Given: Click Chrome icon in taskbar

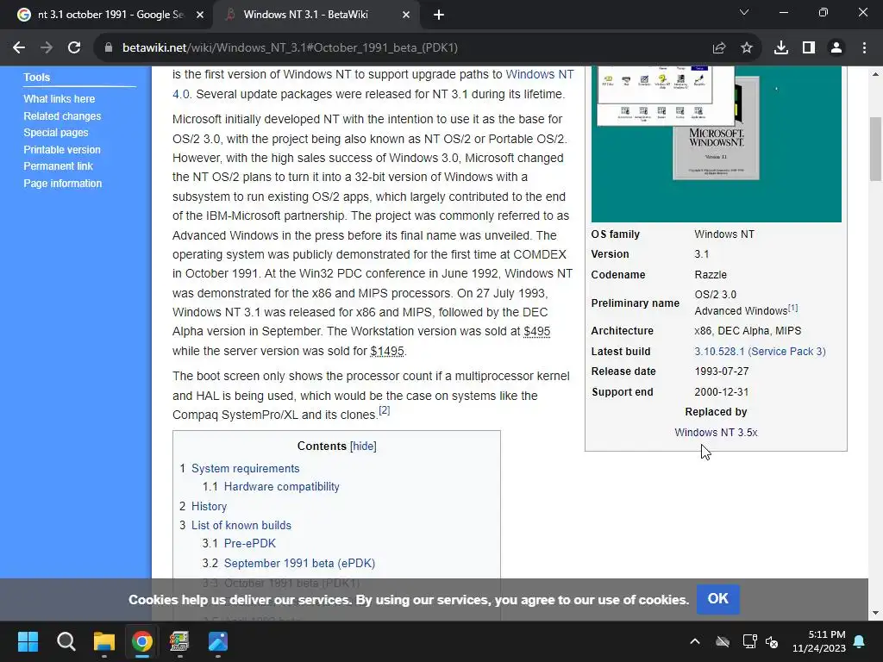Looking at the screenshot, I should [142, 641].
